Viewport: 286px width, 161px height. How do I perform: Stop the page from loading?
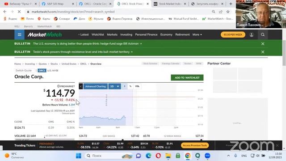coord(19,12)
